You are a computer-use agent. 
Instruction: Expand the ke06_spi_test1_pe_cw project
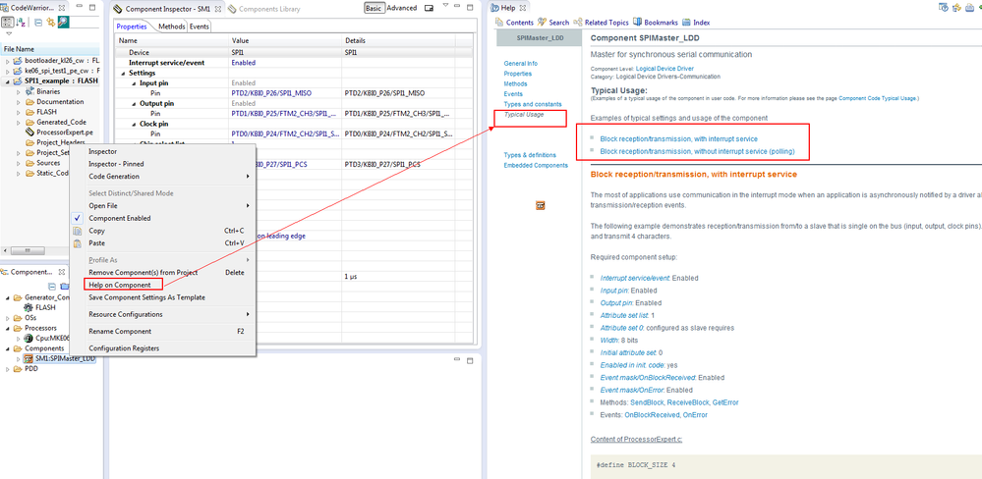click(8, 72)
